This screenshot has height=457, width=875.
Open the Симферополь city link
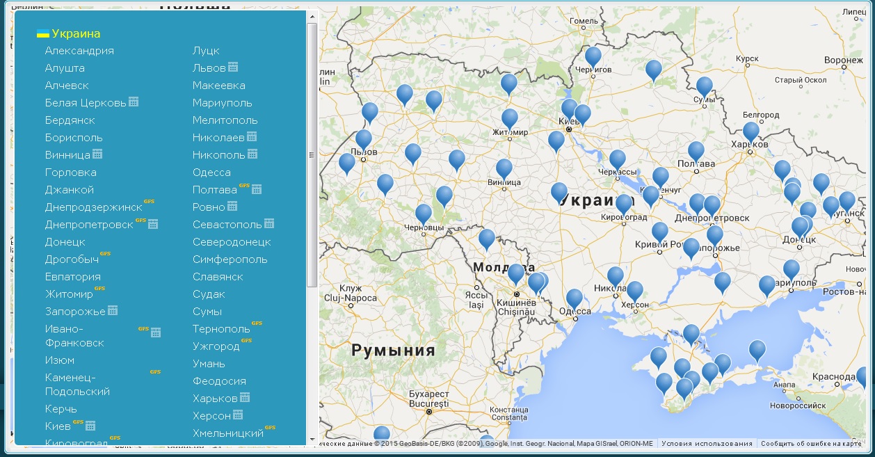click(230, 259)
